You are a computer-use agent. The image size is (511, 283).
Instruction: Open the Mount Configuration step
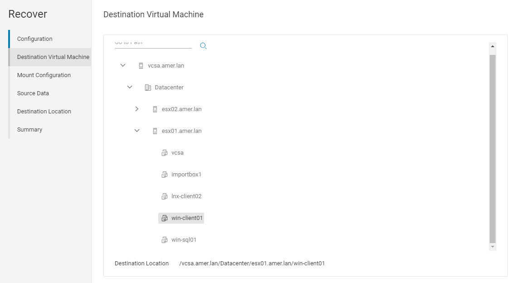(44, 75)
